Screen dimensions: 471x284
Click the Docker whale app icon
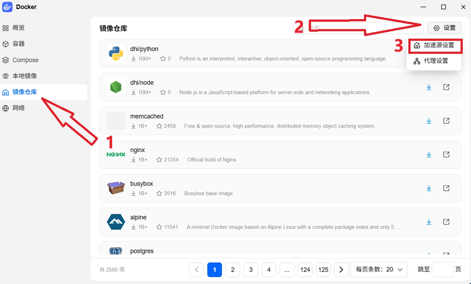pos(7,7)
